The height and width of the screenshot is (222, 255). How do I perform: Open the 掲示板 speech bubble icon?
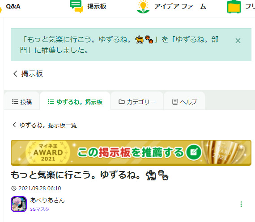(76, 6)
